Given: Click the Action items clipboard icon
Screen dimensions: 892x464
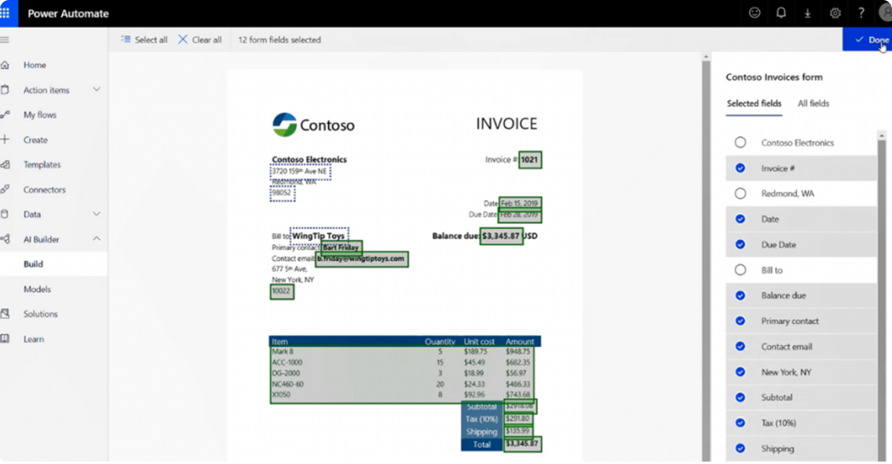Looking at the screenshot, I should [5, 90].
